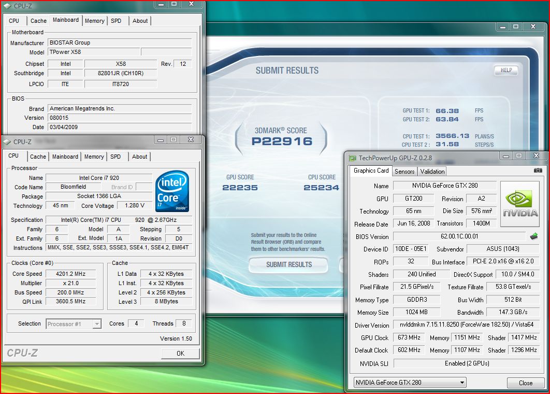Click the Device ID value 10DE - 05E1
550x394 pixels.
click(411, 249)
